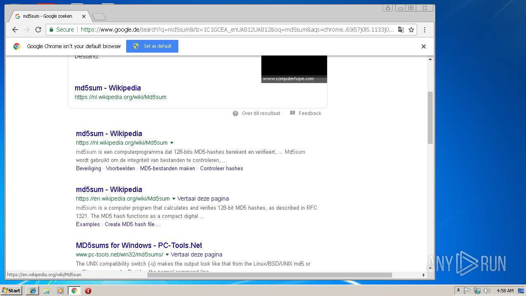Screen dimensions: 526x296
Task: Click the forward navigation arrow
Action: pyautogui.click(x=27, y=30)
